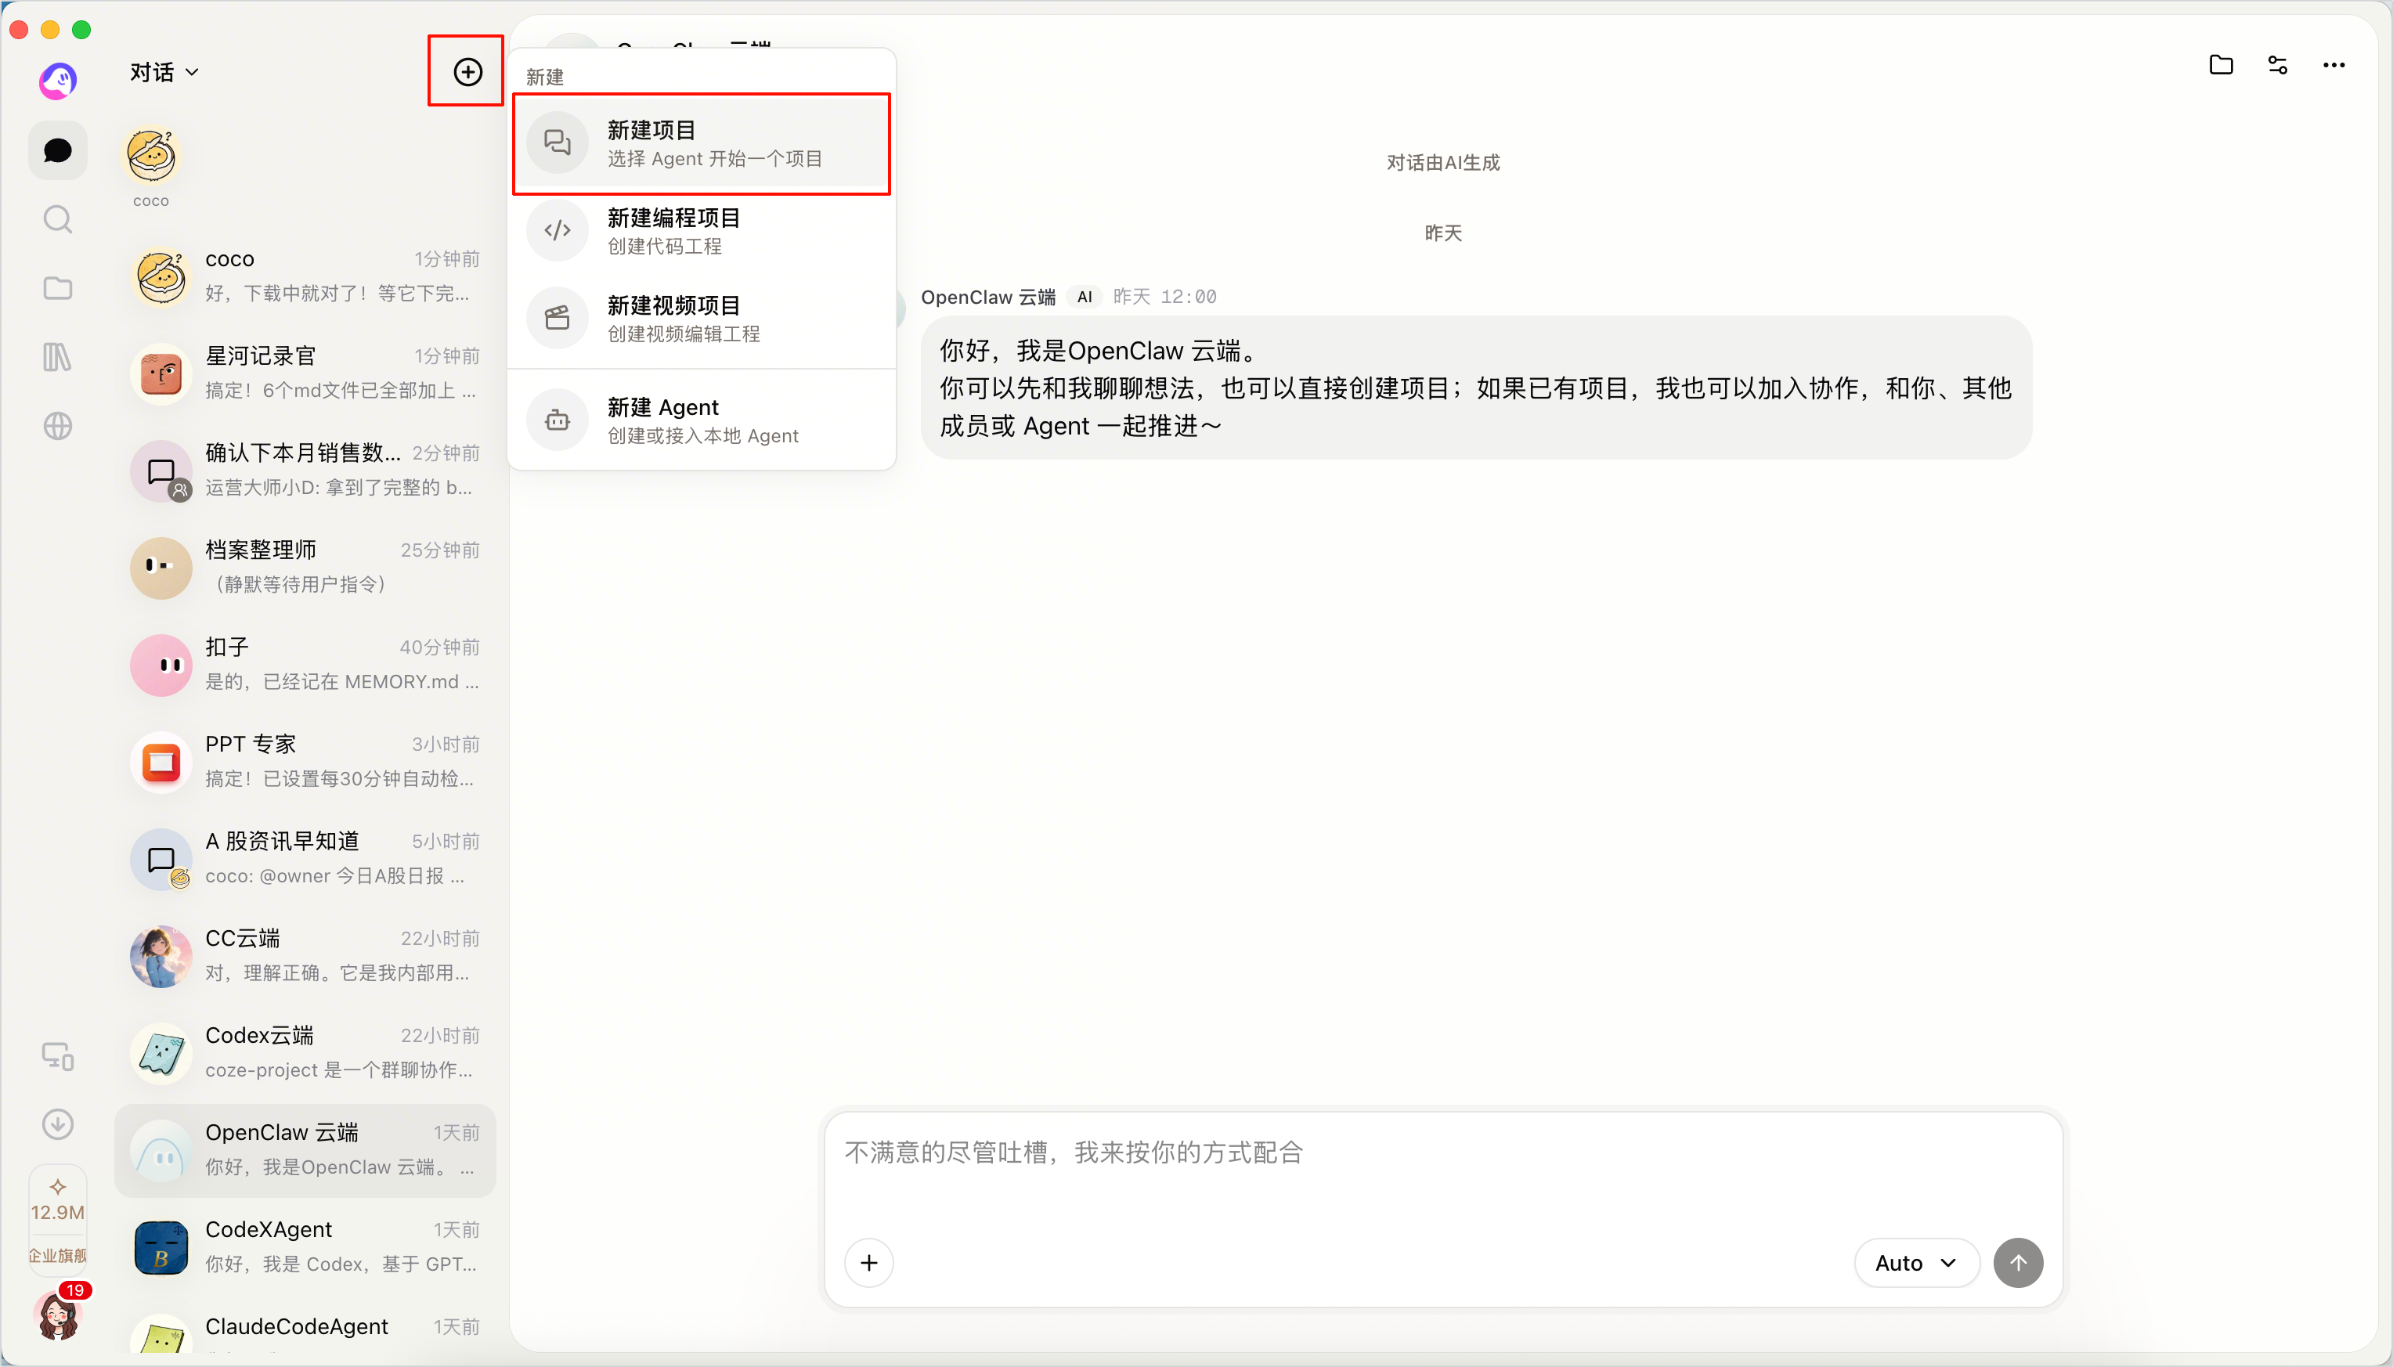This screenshot has width=2393, height=1367.
Task: Click the plus circle new-item icon
Action: (x=467, y=71)
